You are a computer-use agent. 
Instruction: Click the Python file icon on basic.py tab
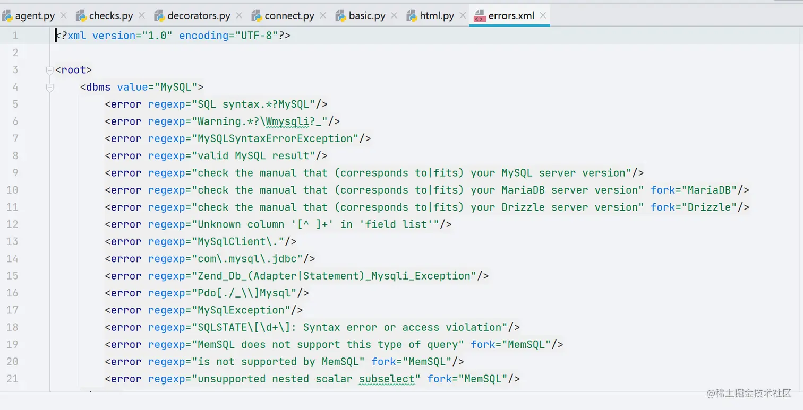(x=341, y=16)
